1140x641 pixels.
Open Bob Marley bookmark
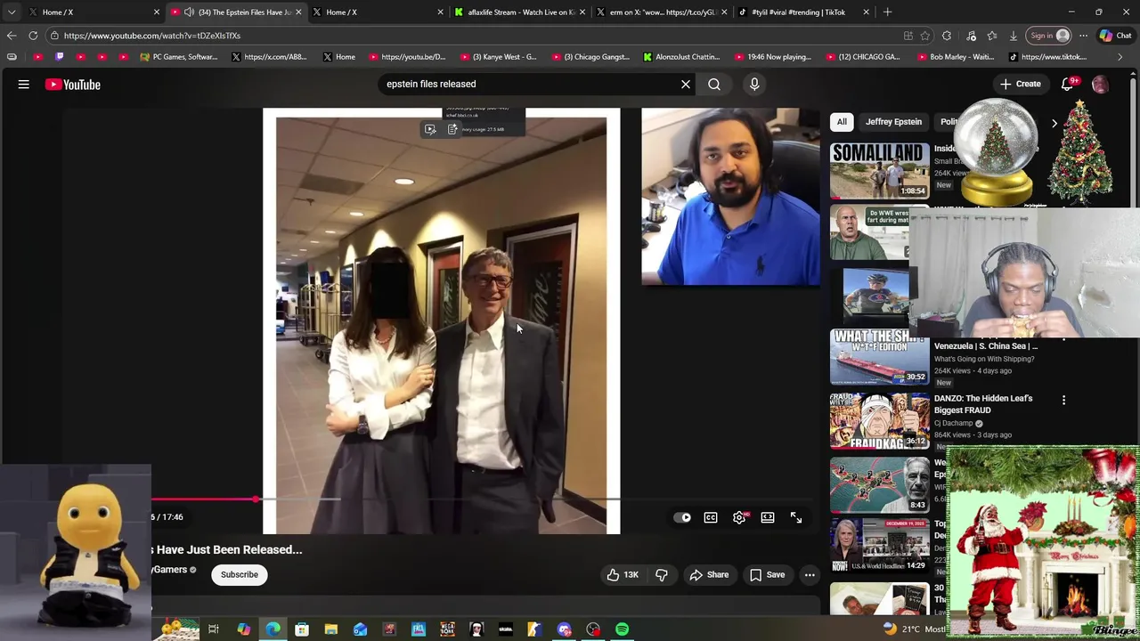[x=954, y=57]
